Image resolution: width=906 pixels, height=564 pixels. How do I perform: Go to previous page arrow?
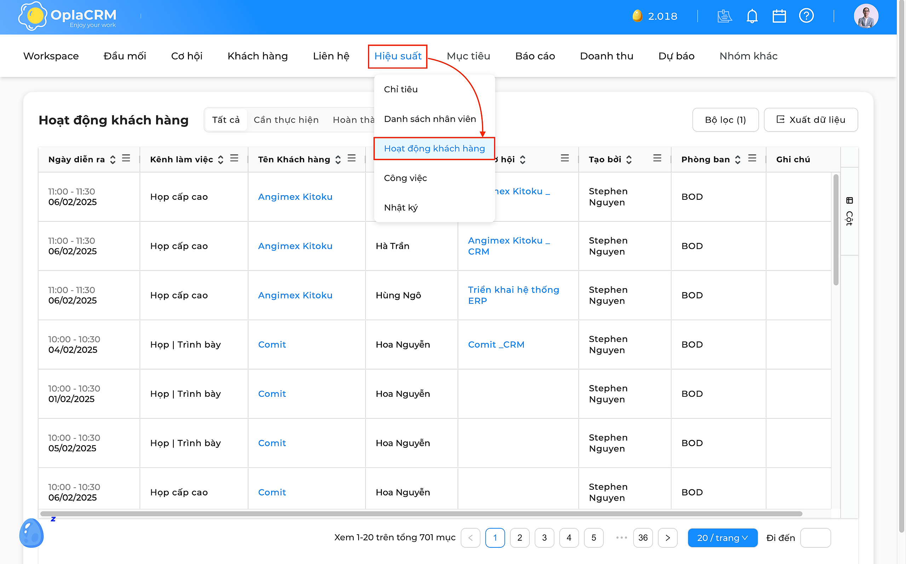(470, 537)
